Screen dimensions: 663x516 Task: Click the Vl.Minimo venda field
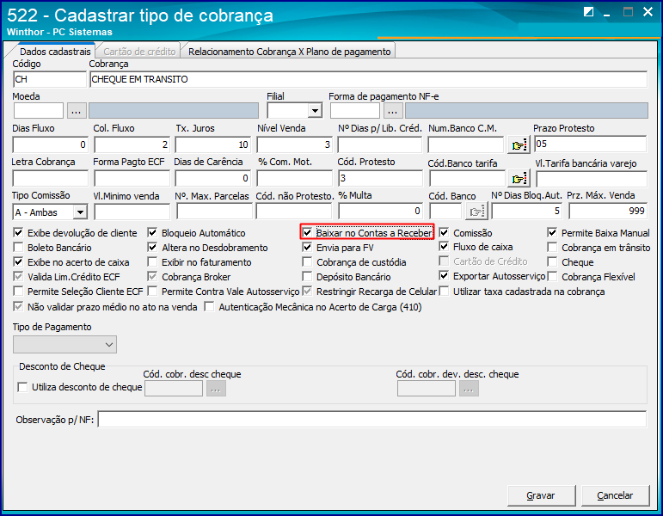pos(132,212)
